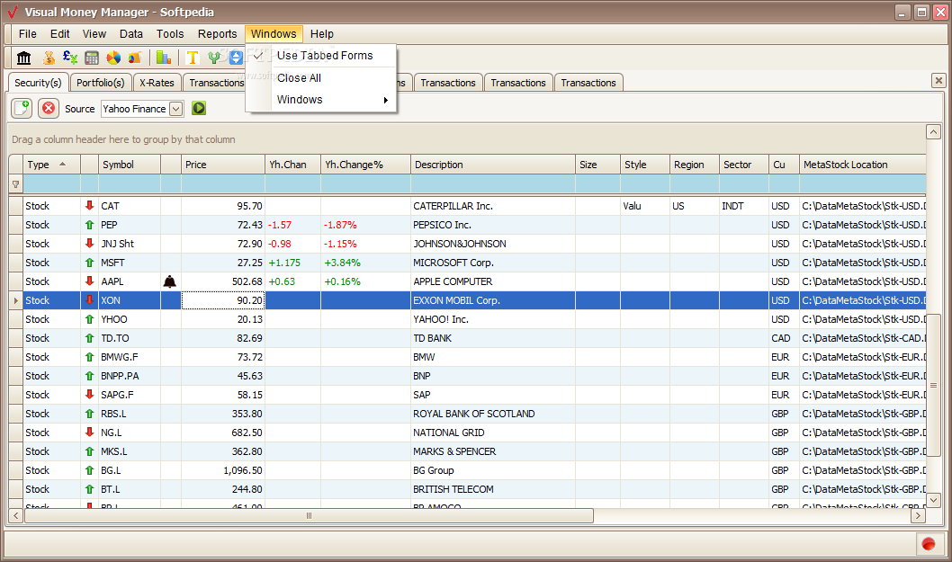Click the filter funnel icon in filter row
Image resolution: width=952 pixels, height=562 pixels.
16,184
